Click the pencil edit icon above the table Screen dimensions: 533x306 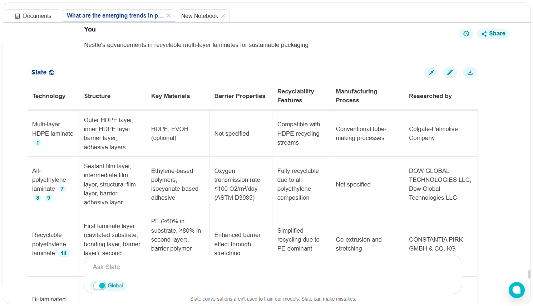click(450, 73)
